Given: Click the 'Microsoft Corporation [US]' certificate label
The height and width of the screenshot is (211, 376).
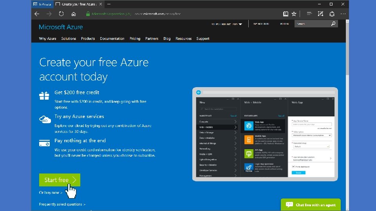Looking at the screenshot, I should click(111, 14).
